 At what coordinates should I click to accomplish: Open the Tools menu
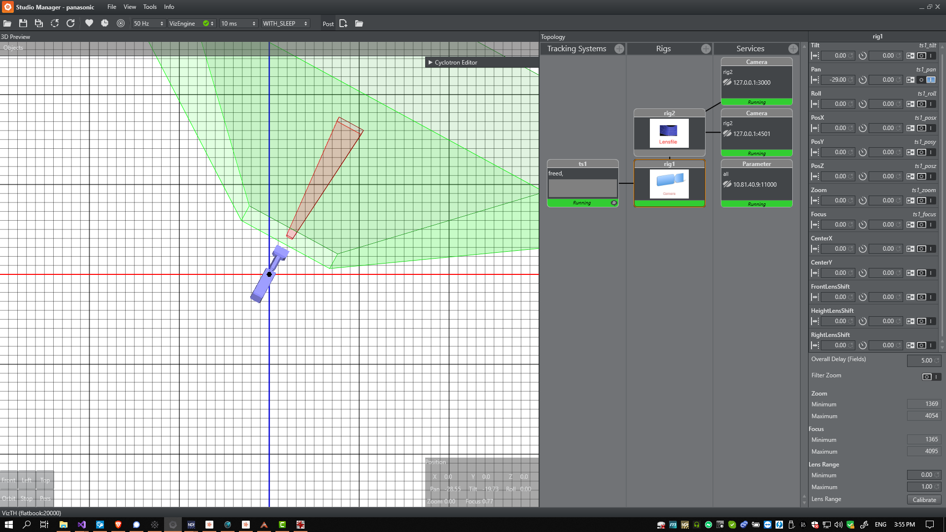(150, 7)
